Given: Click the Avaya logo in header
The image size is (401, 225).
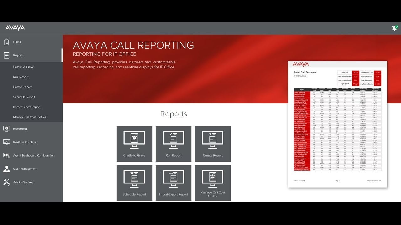Looking at the screenshot, I should (x=15, y=28).
